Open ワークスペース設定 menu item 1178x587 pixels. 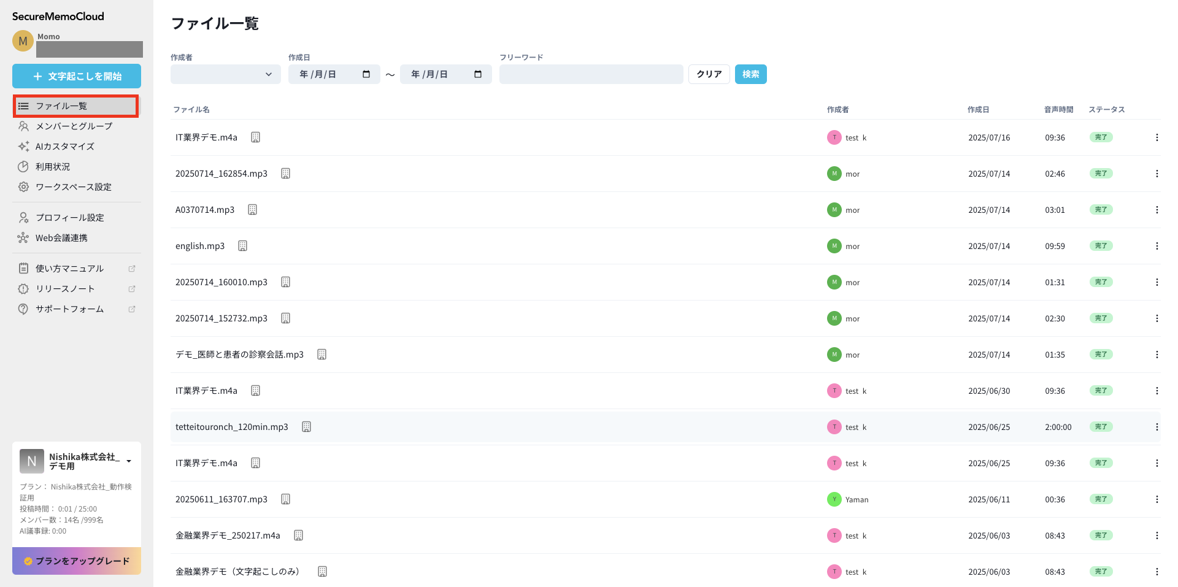tap(73, 187)
